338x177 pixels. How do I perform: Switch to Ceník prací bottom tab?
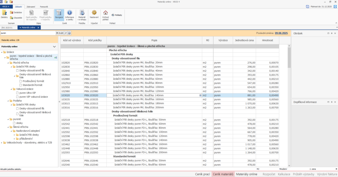point(202,174)
